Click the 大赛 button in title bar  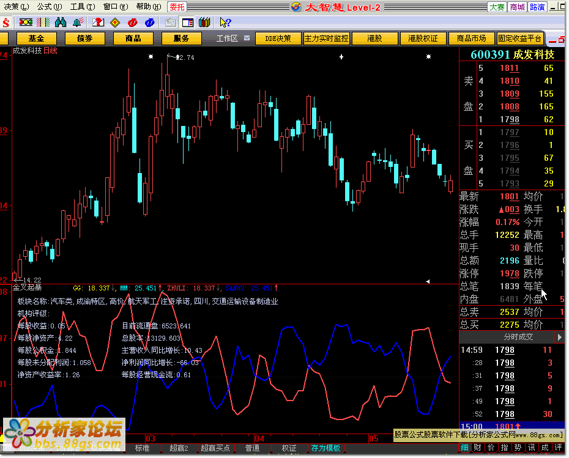click(497, 7)
